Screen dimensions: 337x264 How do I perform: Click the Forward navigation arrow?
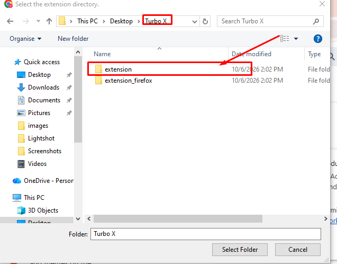point(26,21)
